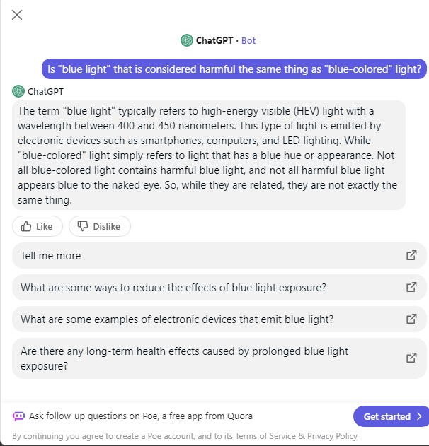
Task: Click the thumbs-up Like icon
Action: click(26, 226)
